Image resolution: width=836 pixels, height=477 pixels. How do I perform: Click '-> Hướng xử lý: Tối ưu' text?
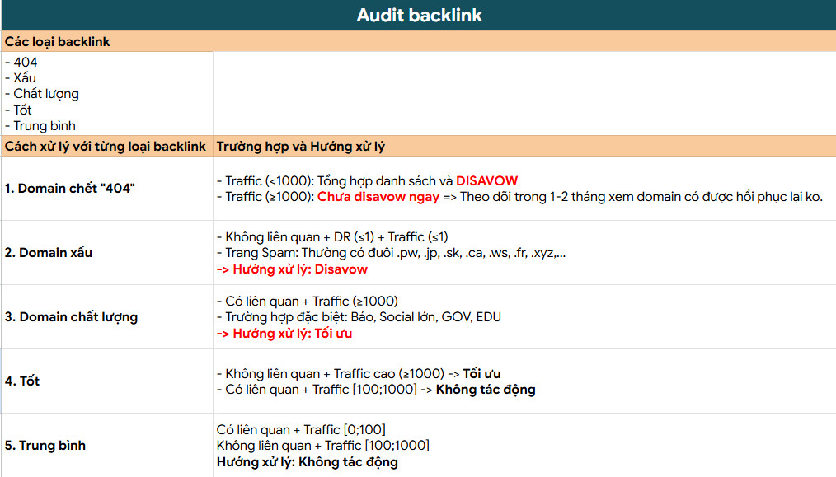point(284,334)
